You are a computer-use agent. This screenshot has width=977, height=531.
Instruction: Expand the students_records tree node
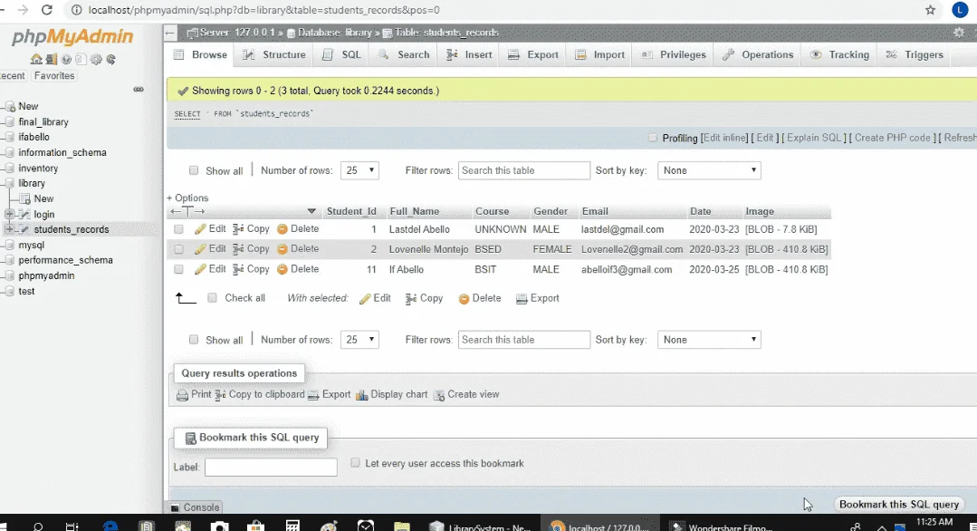[9, 229]
